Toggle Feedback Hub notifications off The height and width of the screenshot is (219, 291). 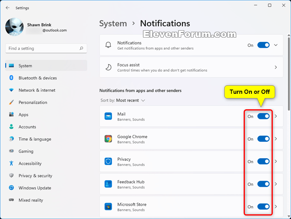(263, 184)
